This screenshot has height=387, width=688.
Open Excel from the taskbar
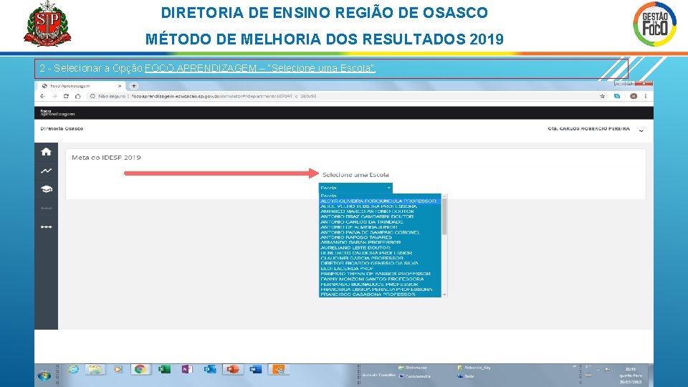(x=164, y=370)
